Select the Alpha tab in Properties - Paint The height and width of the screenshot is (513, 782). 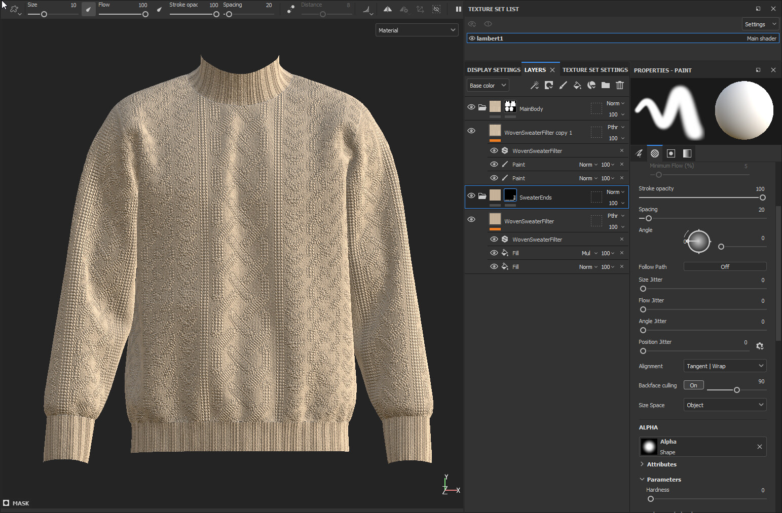click(x=654, y=153)
